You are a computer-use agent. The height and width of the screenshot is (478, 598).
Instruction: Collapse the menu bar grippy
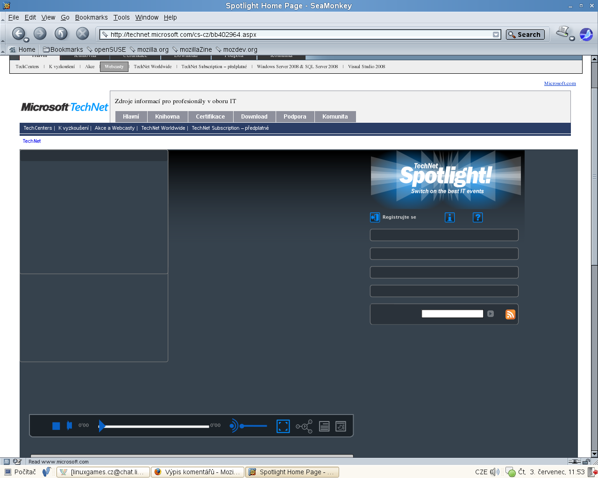click(x=3, y=18)
